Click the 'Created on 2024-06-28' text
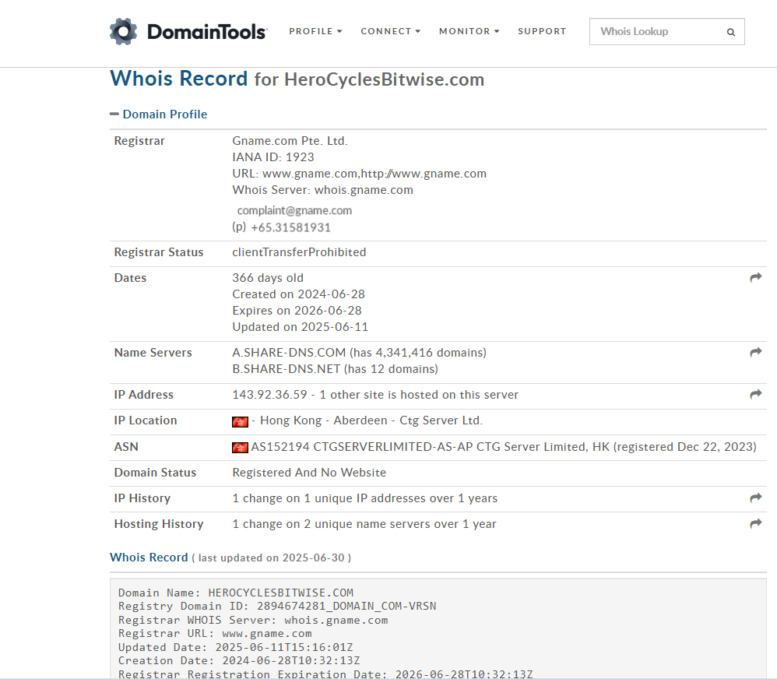Viewport: 777px width, 679px height. click(298, 294)
